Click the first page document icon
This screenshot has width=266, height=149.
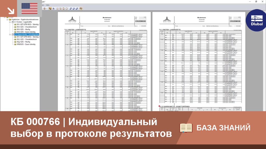pyautogui.click(x=57, y=9)
